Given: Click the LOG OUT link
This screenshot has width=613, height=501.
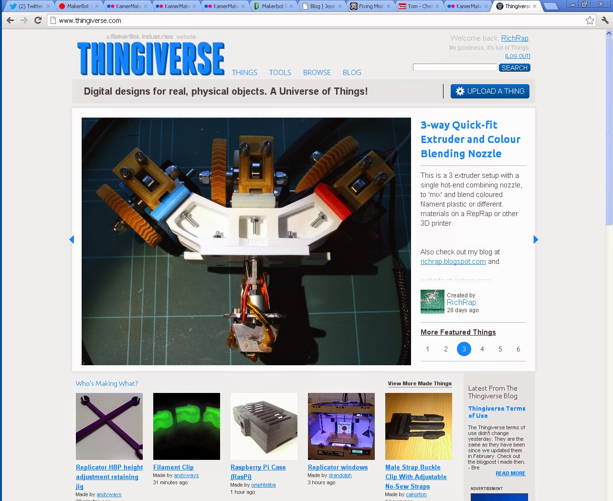Looking at the screenshot, I should (x=518, y=56).
